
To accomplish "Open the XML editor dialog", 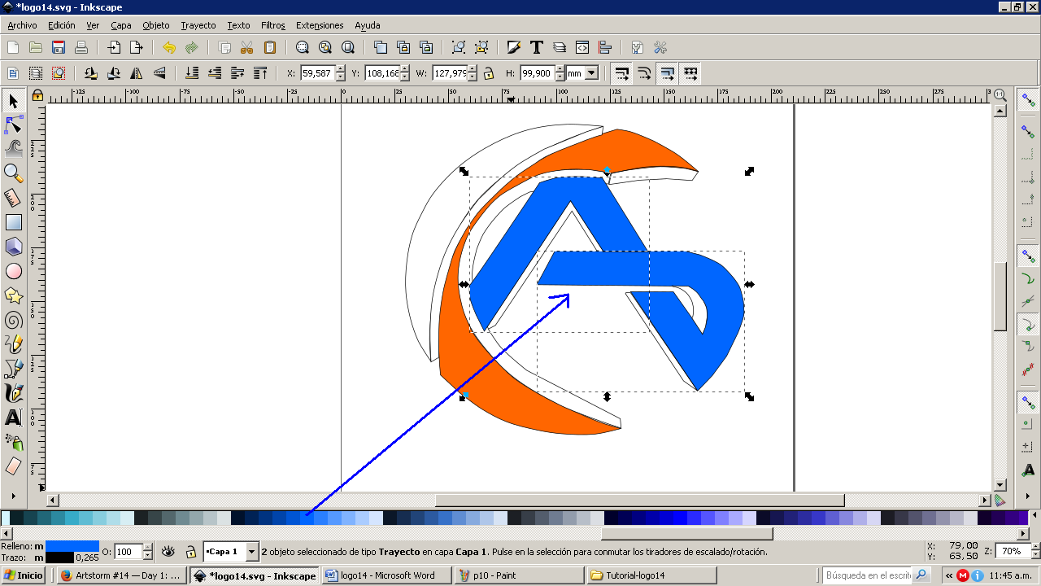I will click(x=582, y=47).
